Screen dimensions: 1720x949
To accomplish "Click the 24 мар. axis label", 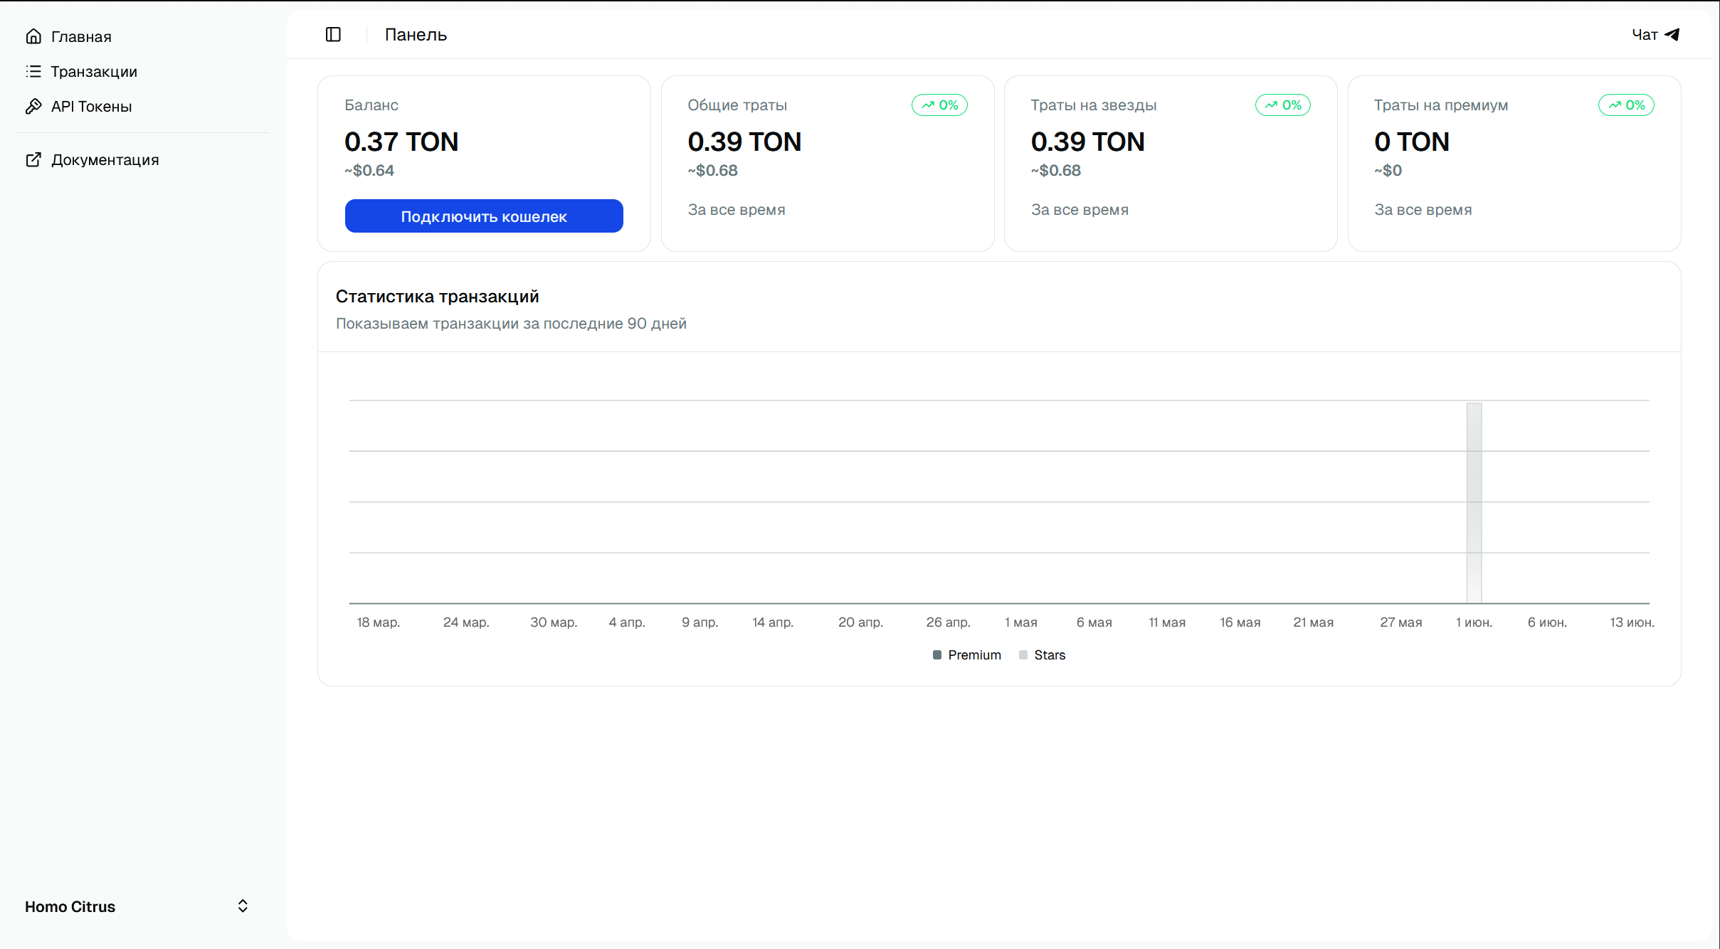I will pos(466,622).
